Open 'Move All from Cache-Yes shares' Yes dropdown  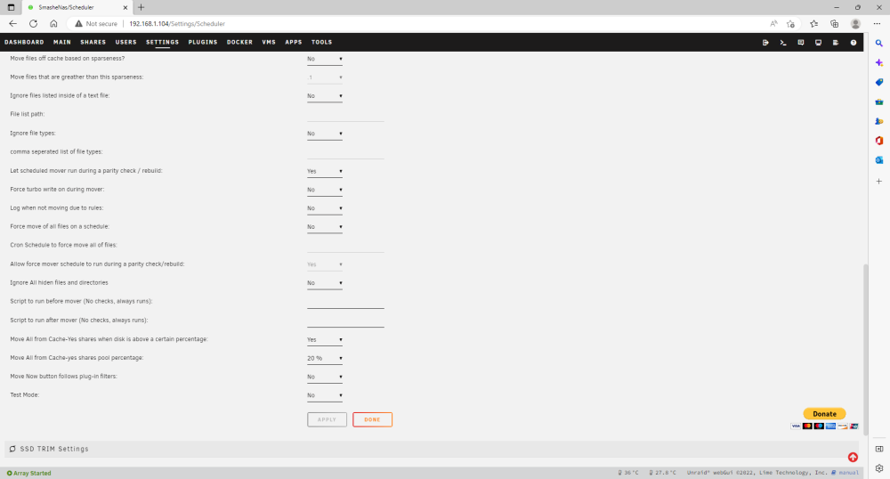325,340
